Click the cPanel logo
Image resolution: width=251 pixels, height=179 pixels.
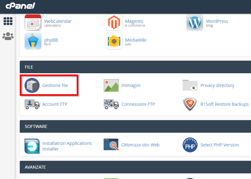pyautogui.click(x=20, y=6)
